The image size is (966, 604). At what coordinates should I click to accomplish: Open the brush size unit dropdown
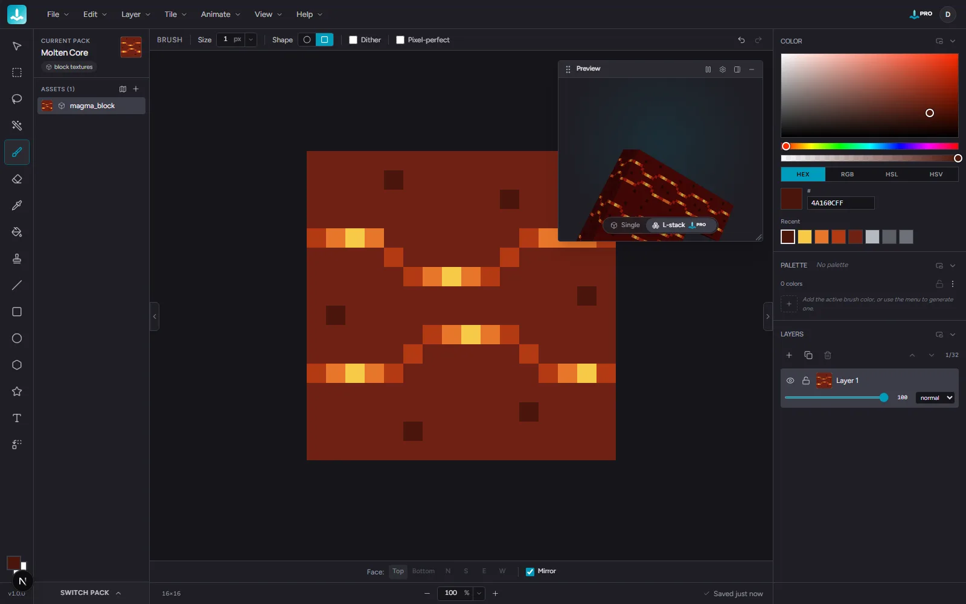[251, 40]
